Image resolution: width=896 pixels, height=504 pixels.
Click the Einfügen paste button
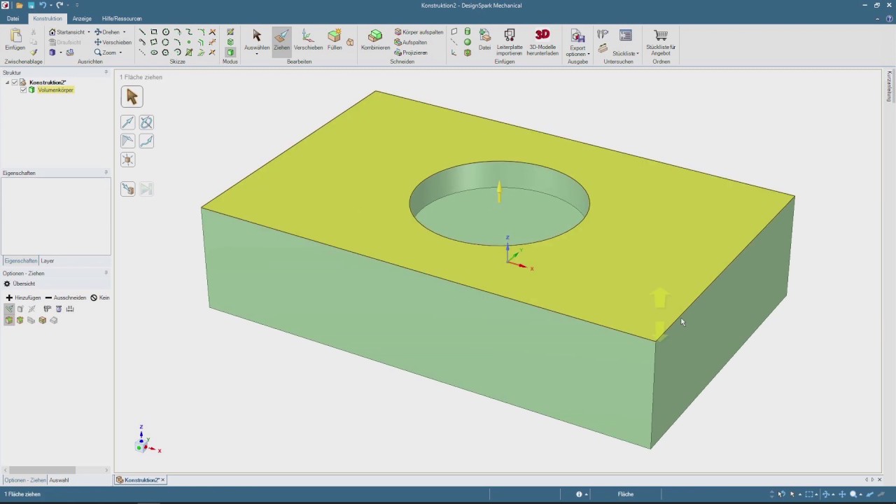(x=15, y=40)
